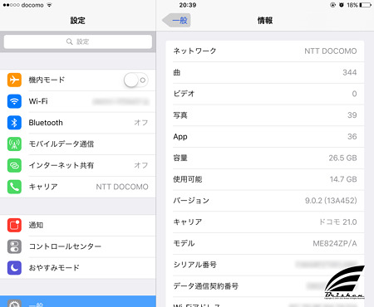Tap the search magnifier icon
Screen dimensions: 374x307
click(x=69, y=41)
